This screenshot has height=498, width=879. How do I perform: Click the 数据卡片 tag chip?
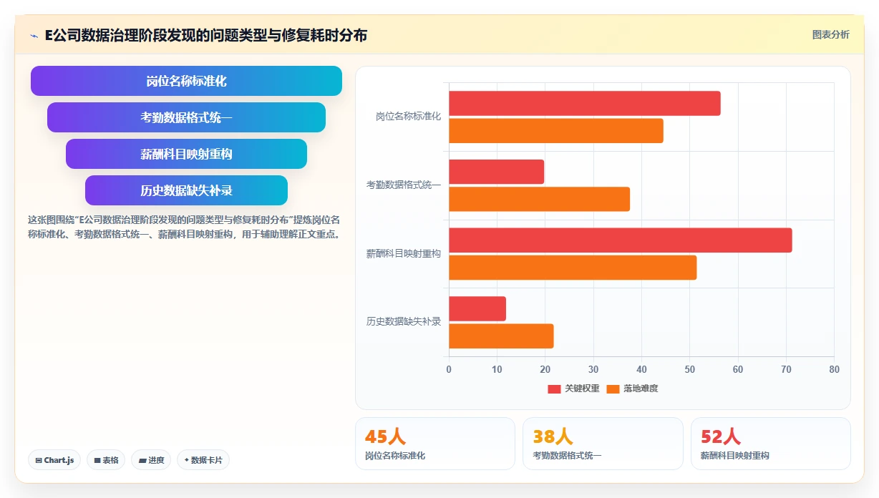click(x=203, y=460)
